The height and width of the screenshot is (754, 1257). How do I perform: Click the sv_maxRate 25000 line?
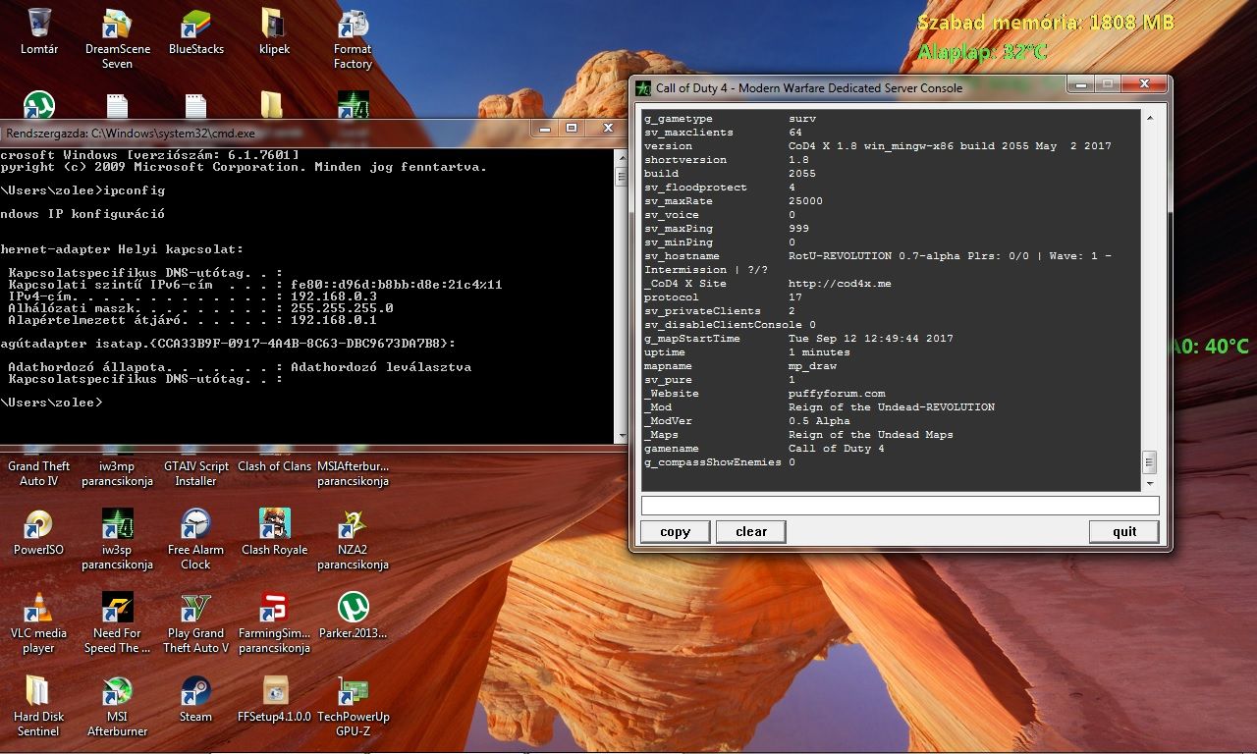coord(734,201)
